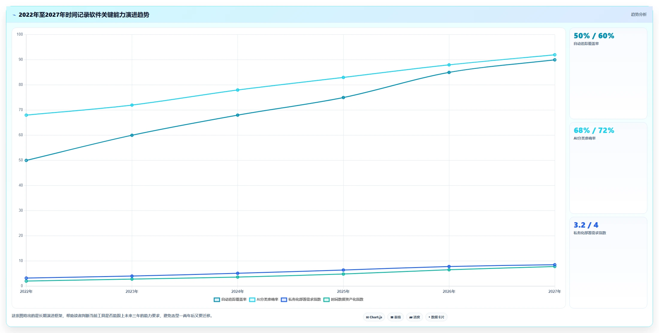Click the 2022年 x-axis label
This screenshot has height=333, width=659.
point(26,292)
